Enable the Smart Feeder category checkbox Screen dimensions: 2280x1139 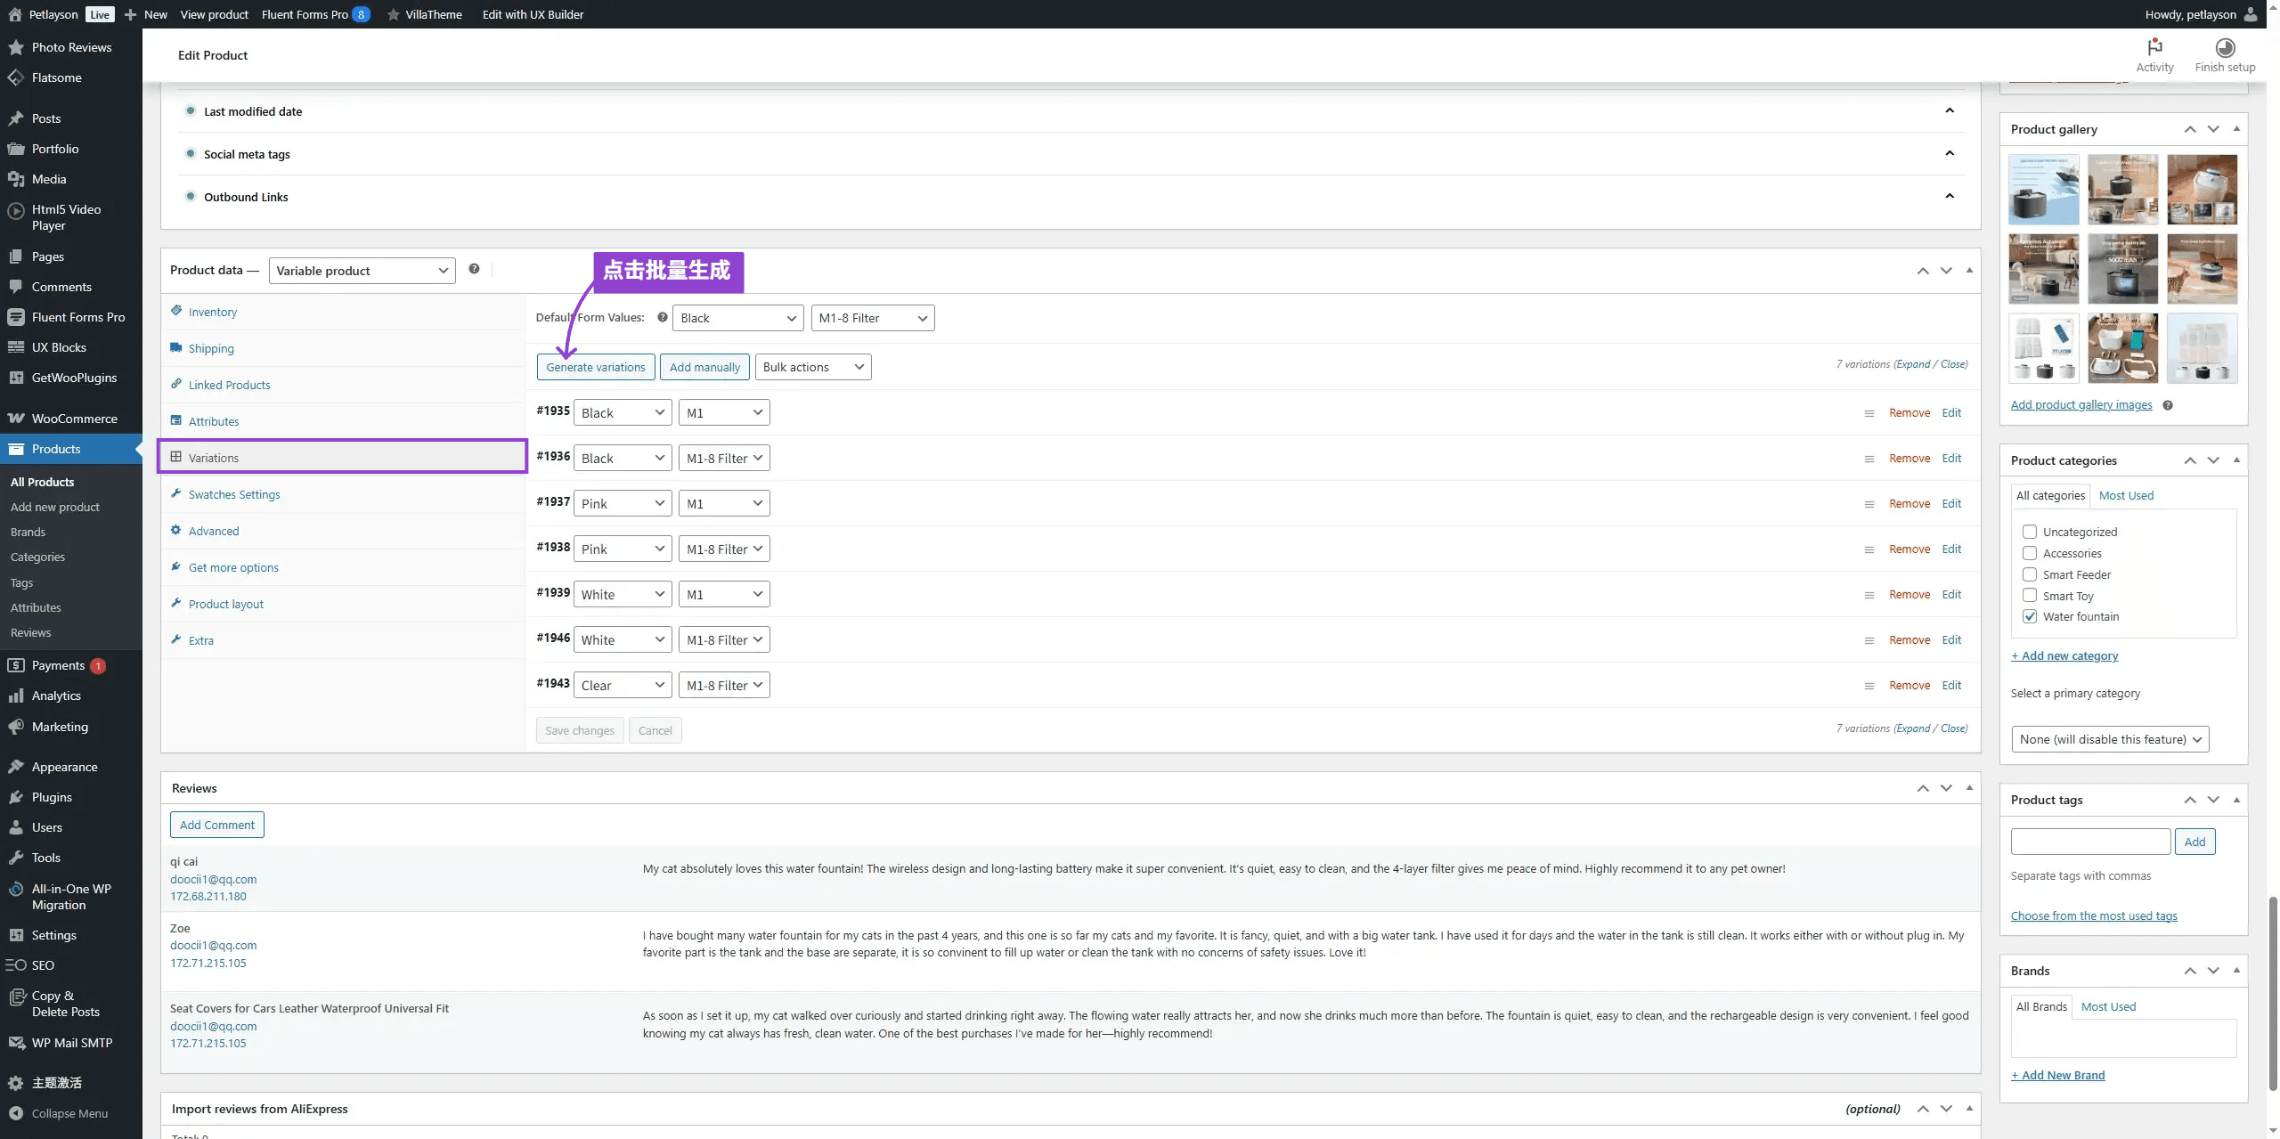click(2029, 574)
